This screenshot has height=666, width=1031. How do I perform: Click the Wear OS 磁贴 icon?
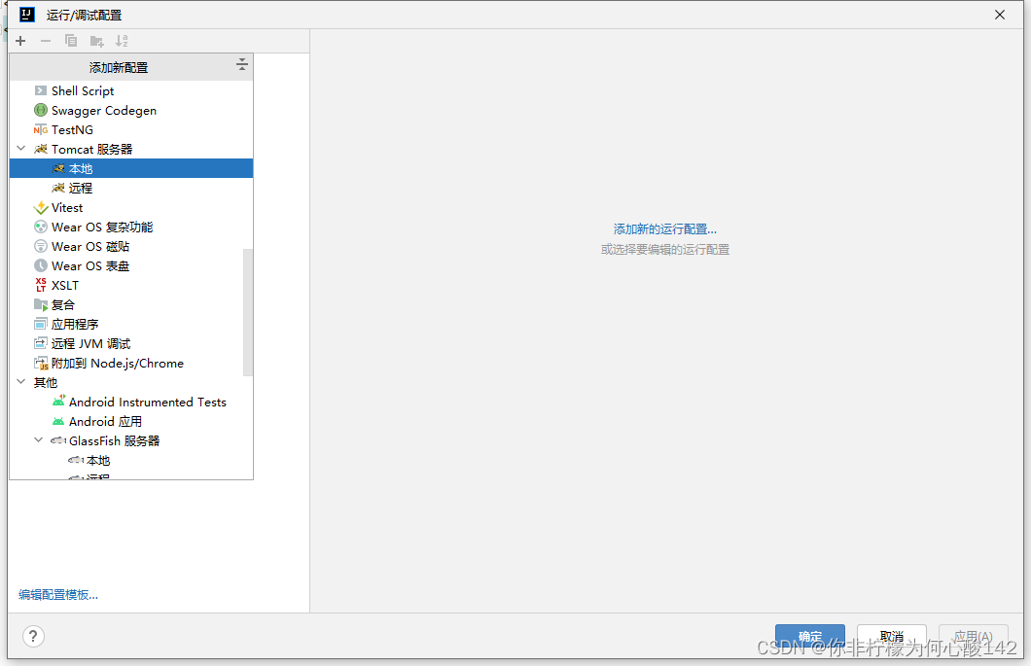41,247
